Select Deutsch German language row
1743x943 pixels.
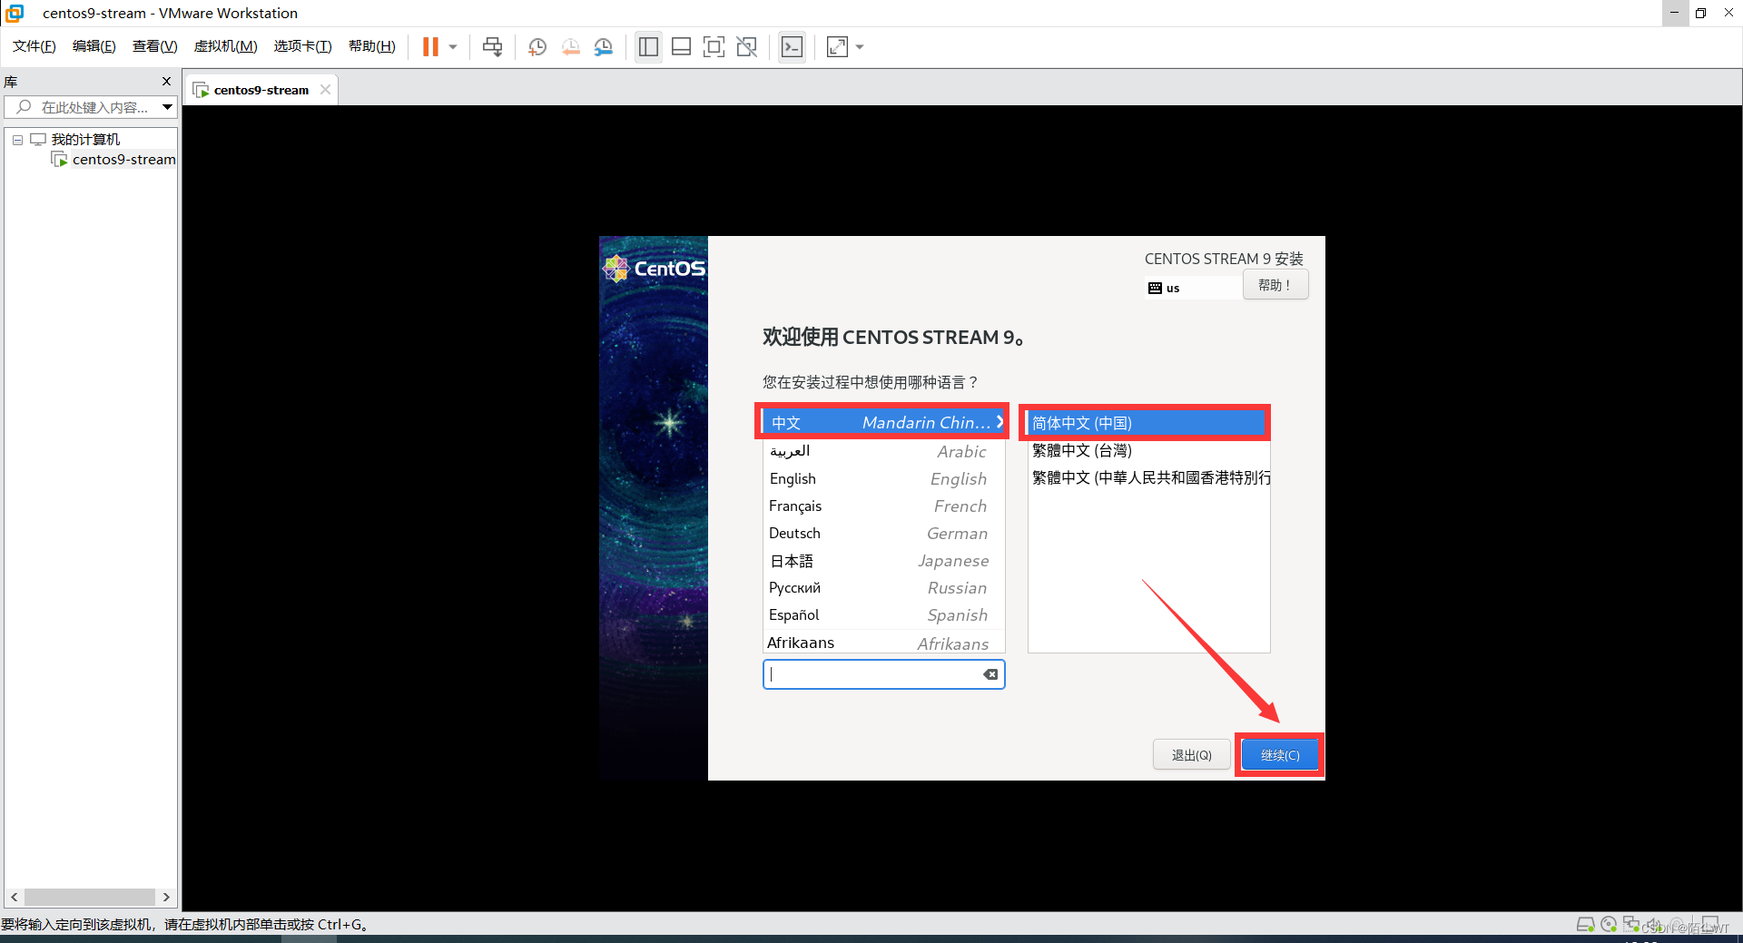(x=884, y=533)
